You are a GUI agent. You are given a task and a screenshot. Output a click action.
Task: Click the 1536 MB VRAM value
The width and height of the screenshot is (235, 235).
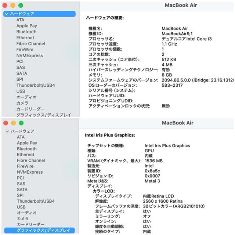pos(153,161)
